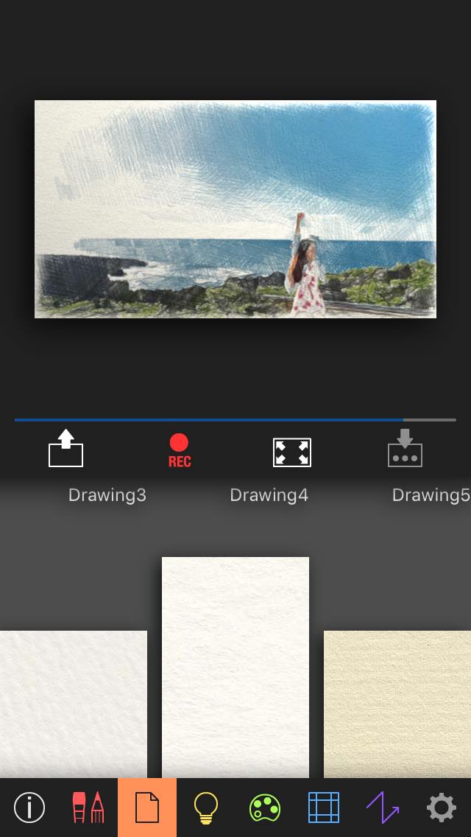Image resolution: width=471 pixels, height=837 pixels.
Task: Choose the cream-colored paper thumbnail
Action: [x=397, y=704]
